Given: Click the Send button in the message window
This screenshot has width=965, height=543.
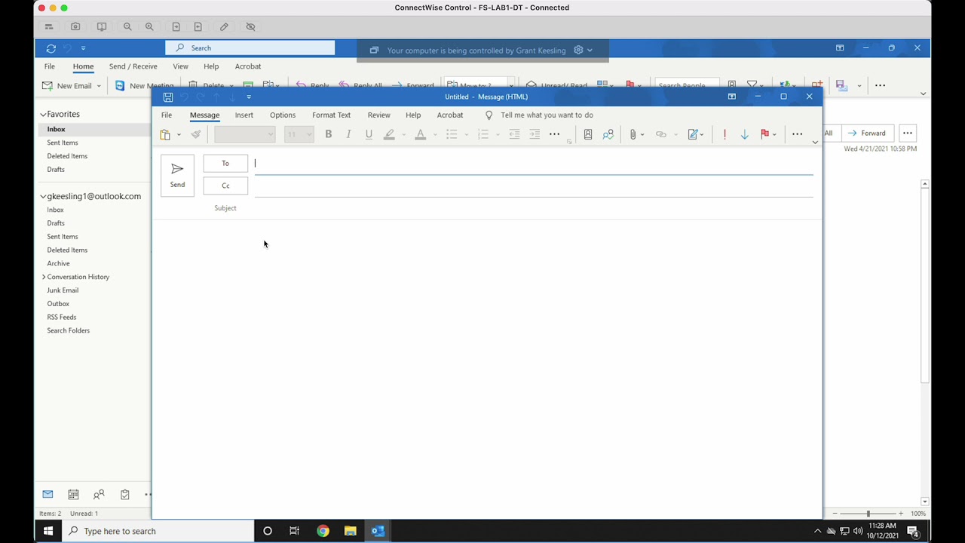Looking at the screenshot, I should [x=177, y=175].
